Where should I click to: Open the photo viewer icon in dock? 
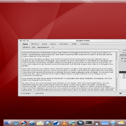click(72, 123)
